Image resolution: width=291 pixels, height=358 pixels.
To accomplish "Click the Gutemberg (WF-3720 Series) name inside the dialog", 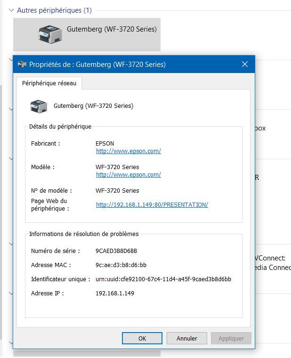I will point(93,106).
